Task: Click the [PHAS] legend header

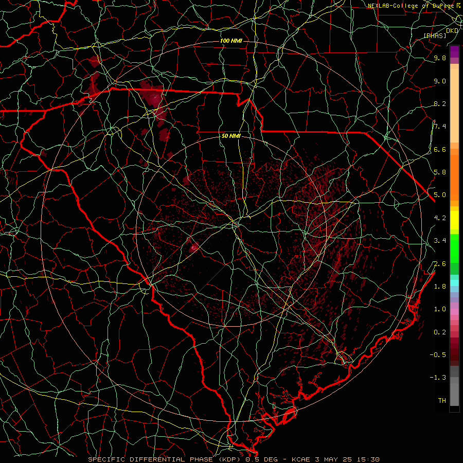Action: click(435, 35)
